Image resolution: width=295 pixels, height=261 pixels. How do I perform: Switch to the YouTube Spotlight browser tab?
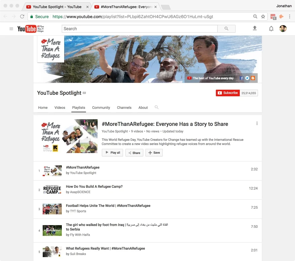(57, 7)
